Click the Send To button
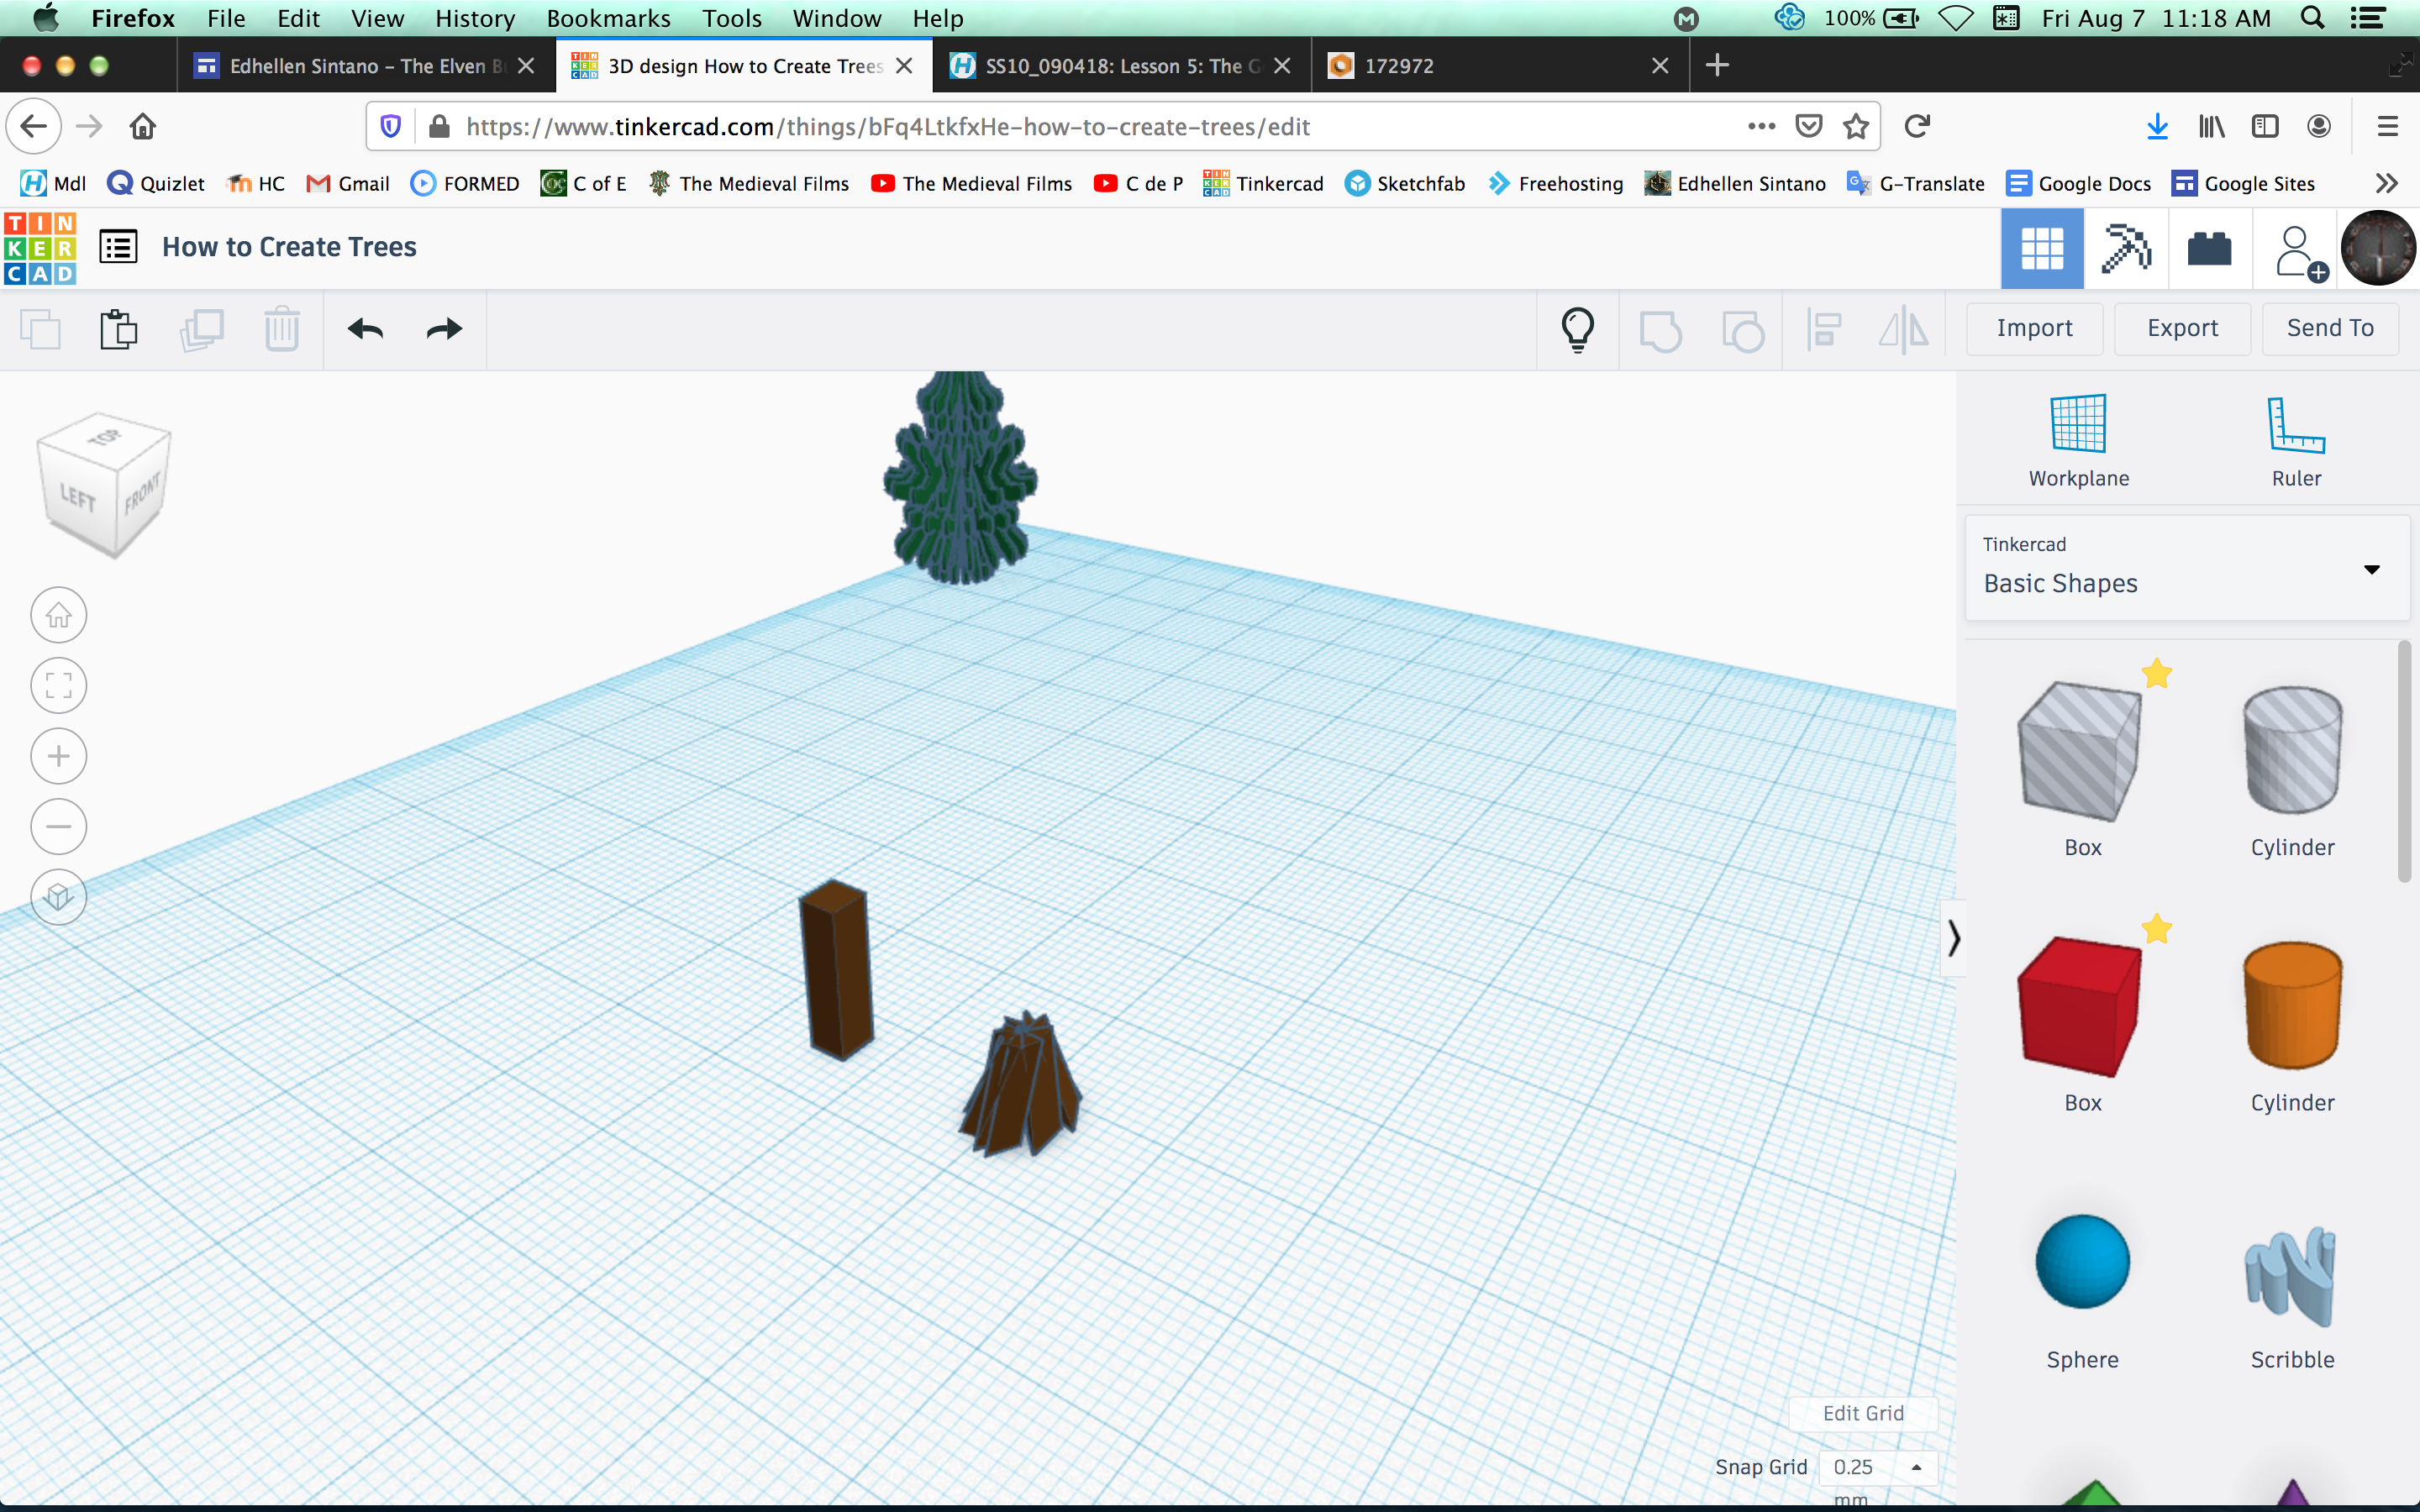This screenshot has height=1512, width=2420. [x=2330, y=328]
